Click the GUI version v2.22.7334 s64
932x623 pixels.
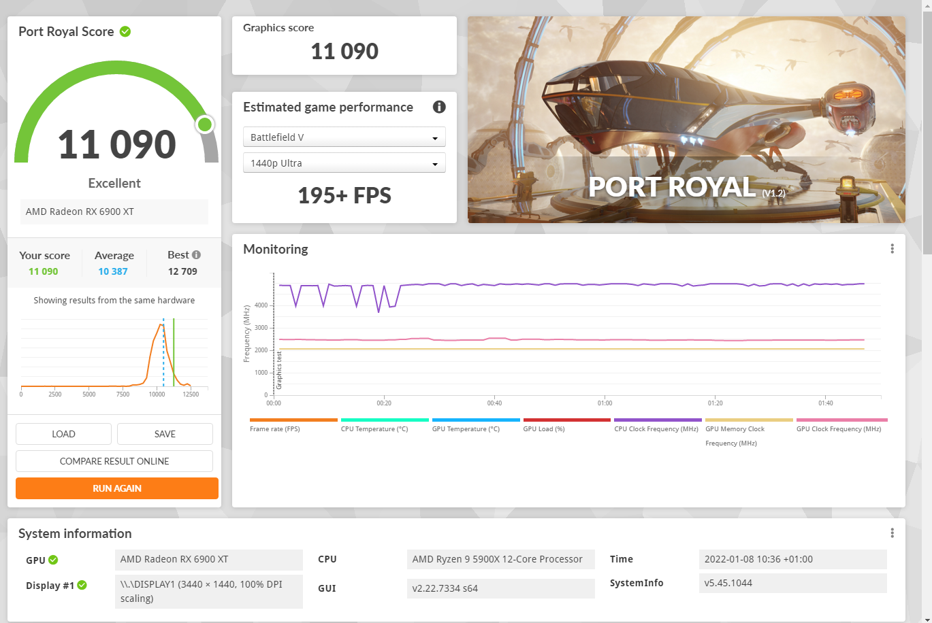tap(501, 588)
